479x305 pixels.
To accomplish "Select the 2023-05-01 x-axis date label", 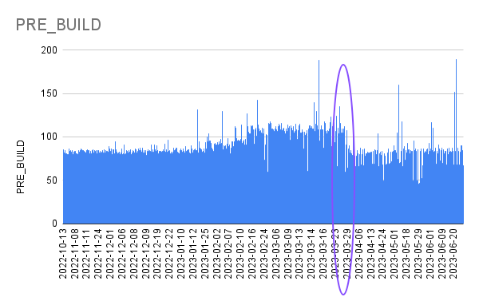I will 394,254.
